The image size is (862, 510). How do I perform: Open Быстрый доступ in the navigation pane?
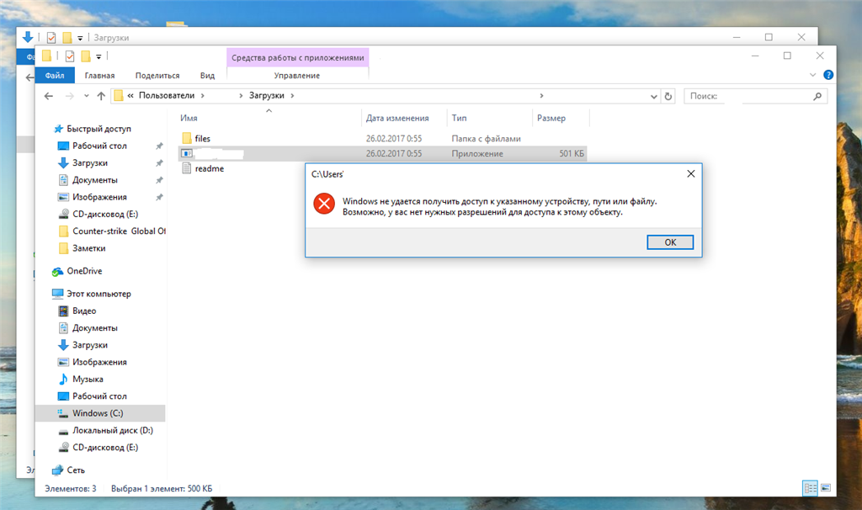tap(99, 129)
